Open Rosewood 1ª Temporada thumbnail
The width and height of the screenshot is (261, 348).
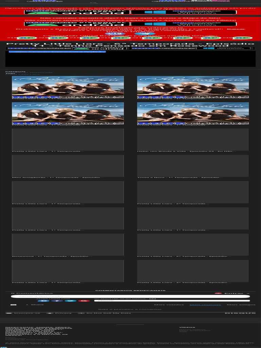tap(68, 245)
